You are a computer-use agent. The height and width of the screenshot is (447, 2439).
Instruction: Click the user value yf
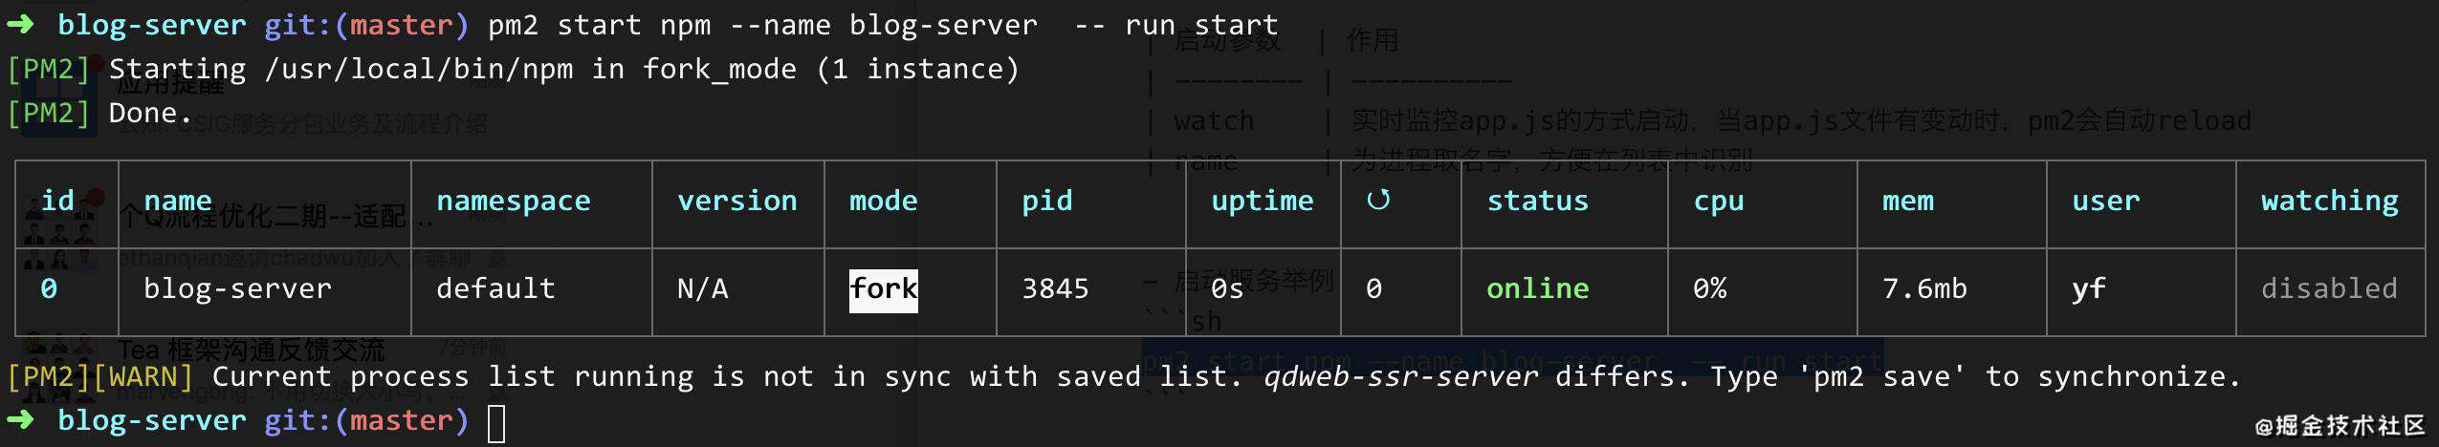coord(2089,290)
